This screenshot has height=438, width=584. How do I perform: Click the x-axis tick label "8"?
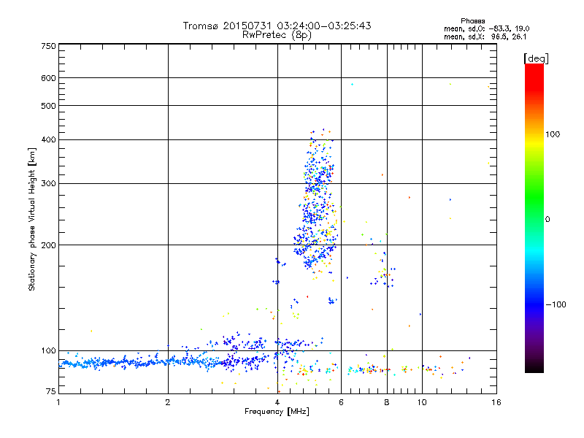(387, 402)
